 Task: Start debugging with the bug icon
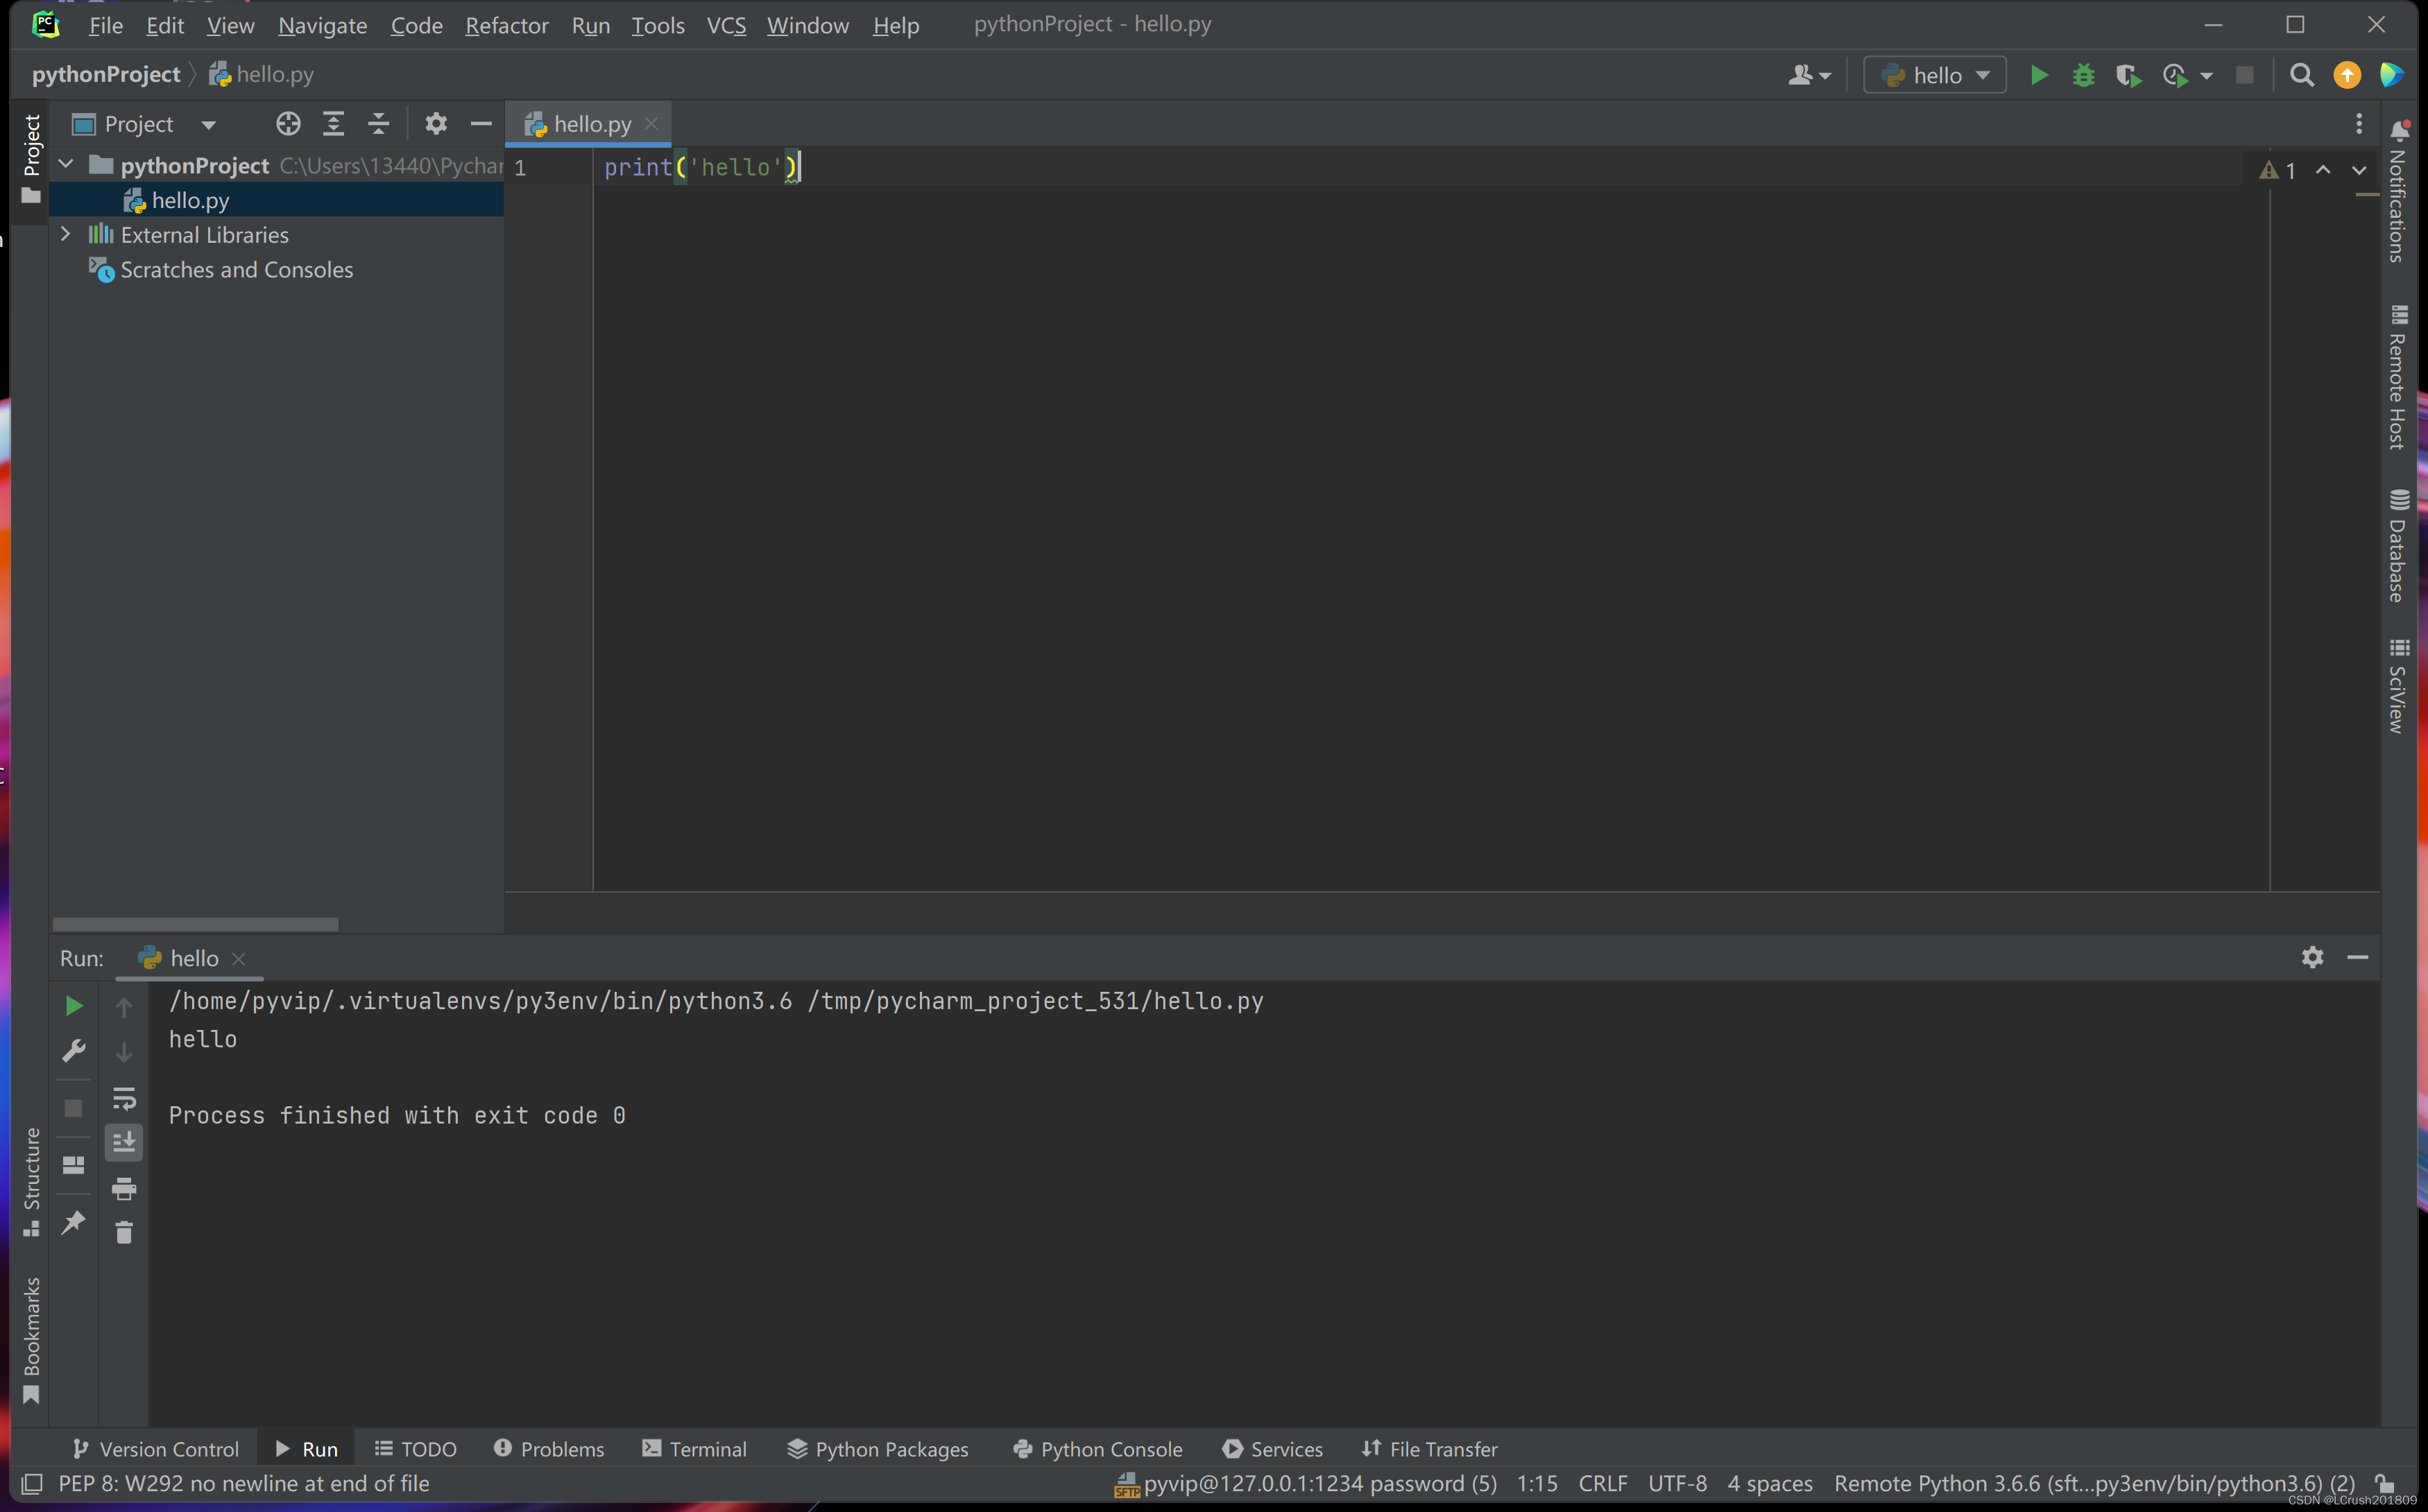click(x=2083, y=75)
